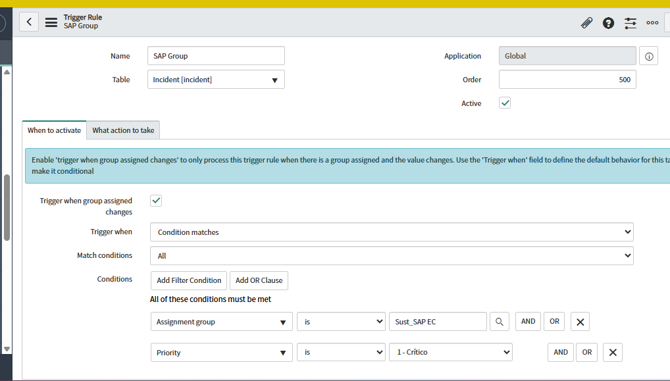
Task: Open the Match conditions dropdown
Action: pyautogui.click(x=392, y=256)
